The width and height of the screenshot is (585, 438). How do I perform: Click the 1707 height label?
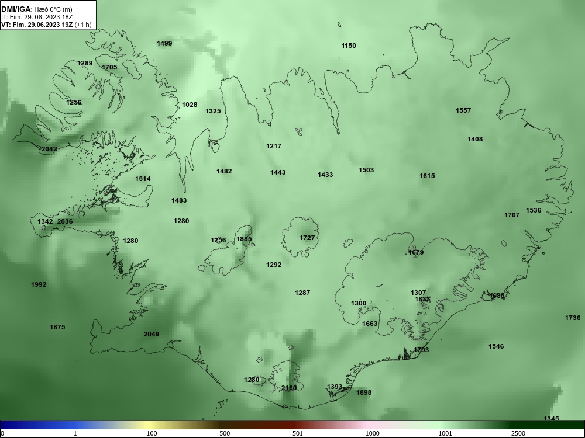[512, 215]
